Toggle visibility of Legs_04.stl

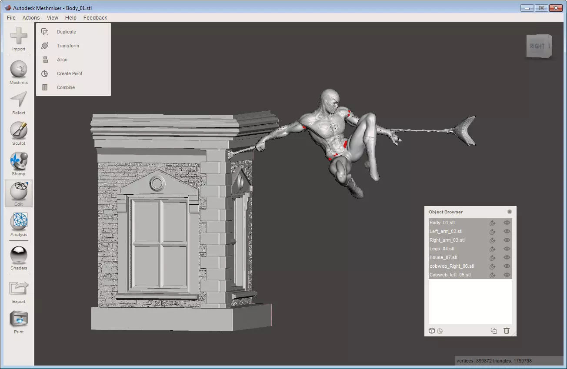coord(507,249)
